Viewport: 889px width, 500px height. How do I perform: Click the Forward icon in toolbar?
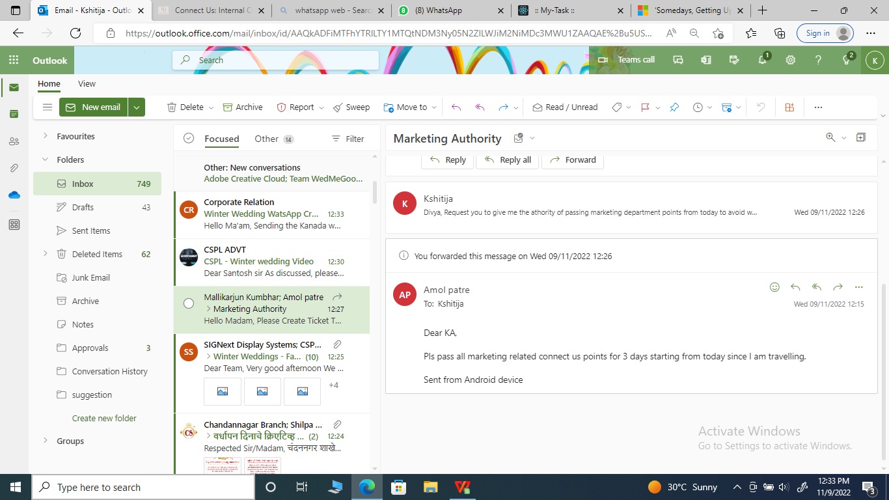point(503,107)
